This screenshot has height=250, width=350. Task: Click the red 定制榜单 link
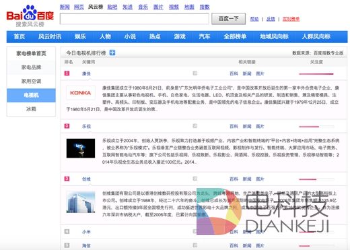[291, 19]
